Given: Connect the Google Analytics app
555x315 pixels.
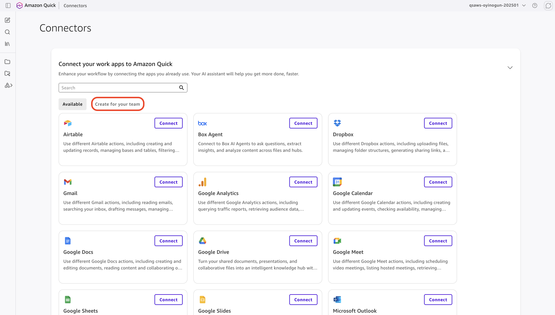Looking at the screenshot, I should [303, 182].
